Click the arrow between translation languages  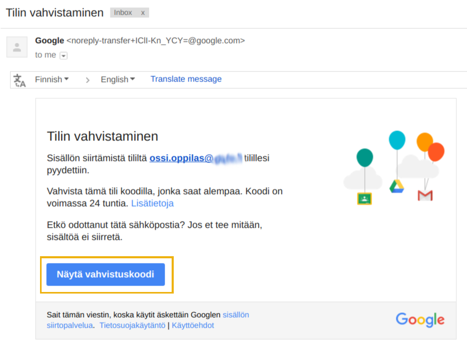click(x=87, y=80)
